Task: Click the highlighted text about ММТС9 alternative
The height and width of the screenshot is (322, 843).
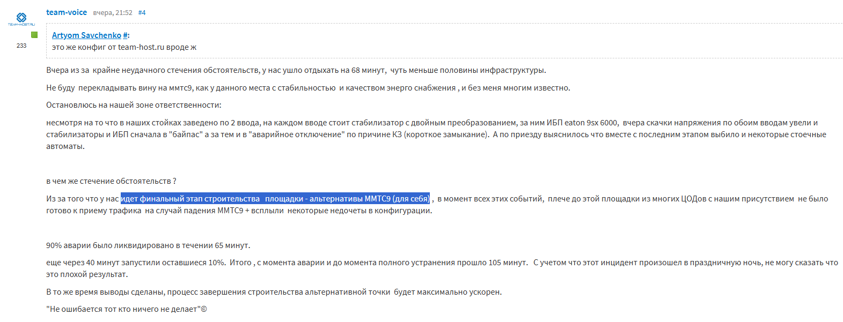Action: tap(275, 199)
